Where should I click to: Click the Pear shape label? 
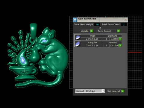click(x=92, y=36)
